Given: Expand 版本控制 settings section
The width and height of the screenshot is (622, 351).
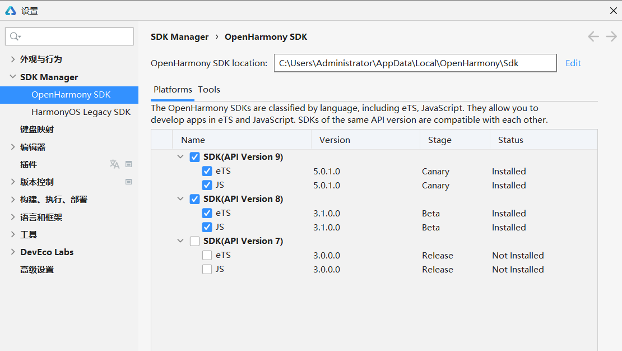Looking at the screenshot, I should point(13,182).
